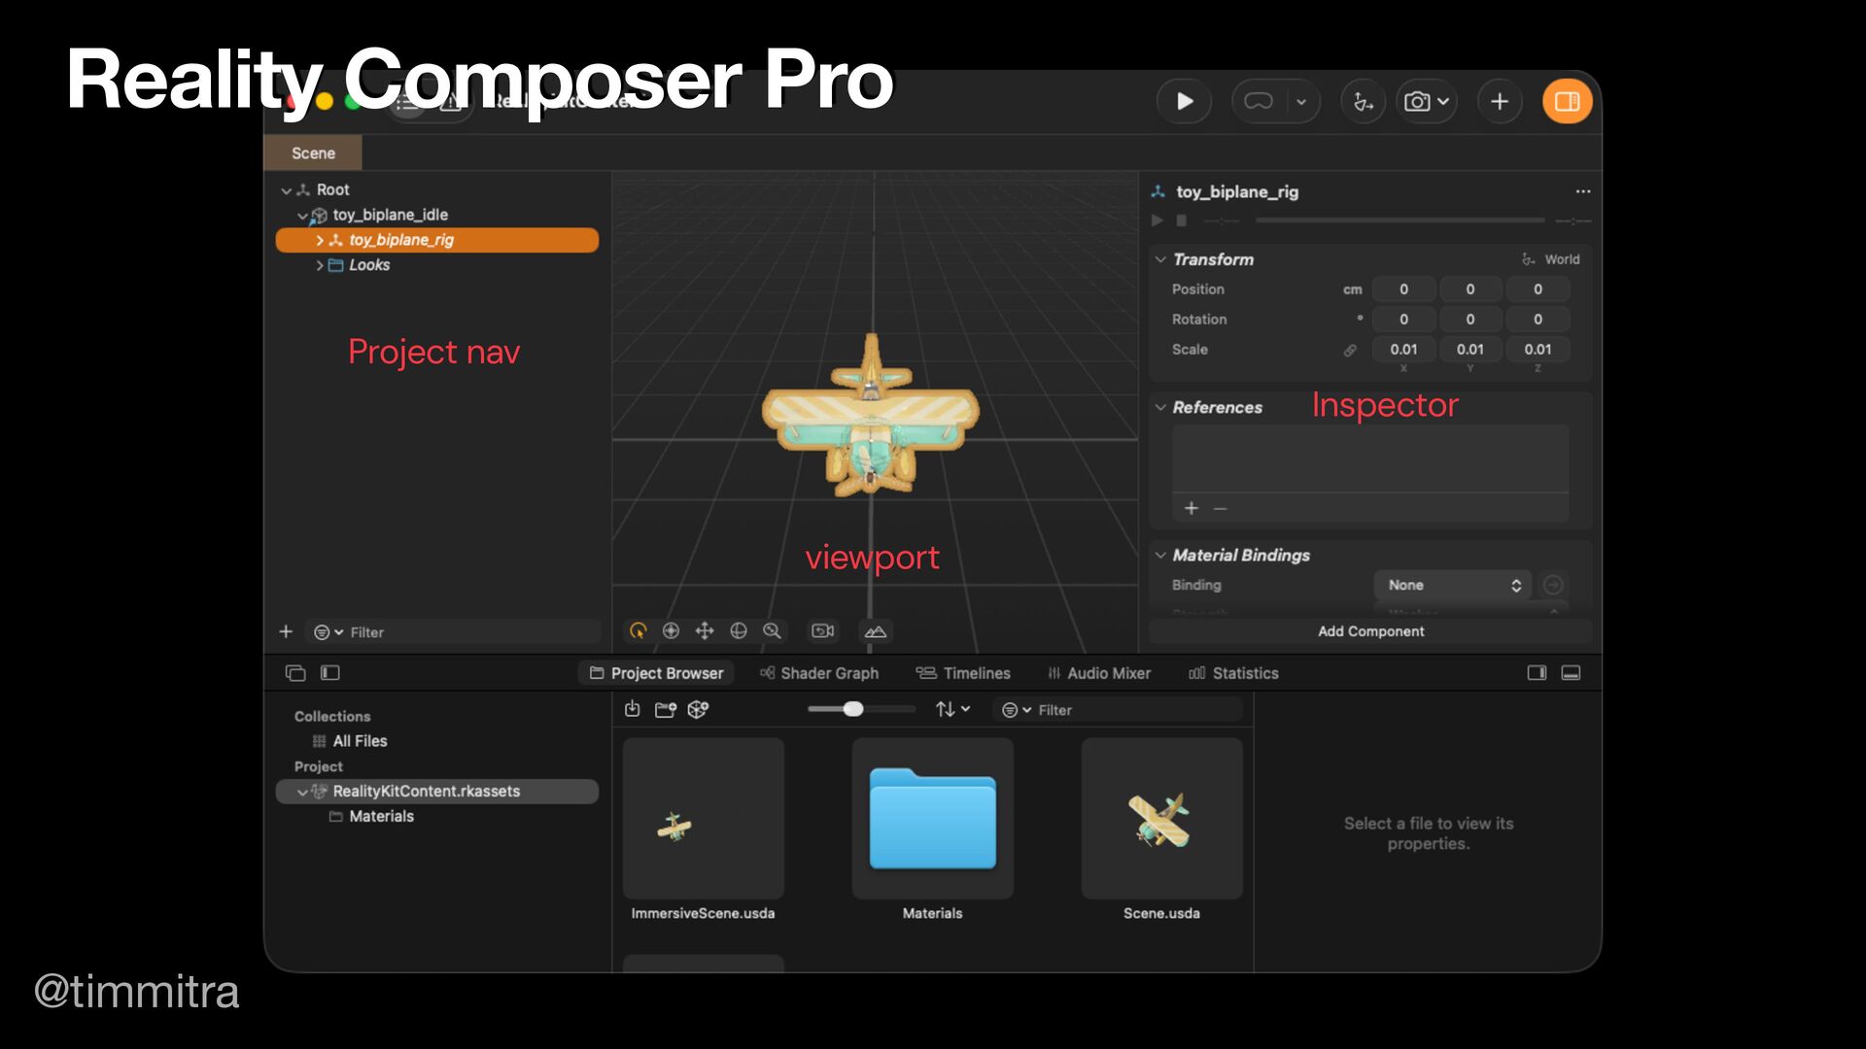Click the plus button in top toolbar

[1499, 101]
